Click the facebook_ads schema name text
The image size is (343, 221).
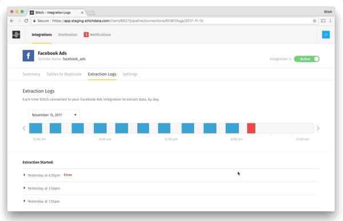(74, 59)
